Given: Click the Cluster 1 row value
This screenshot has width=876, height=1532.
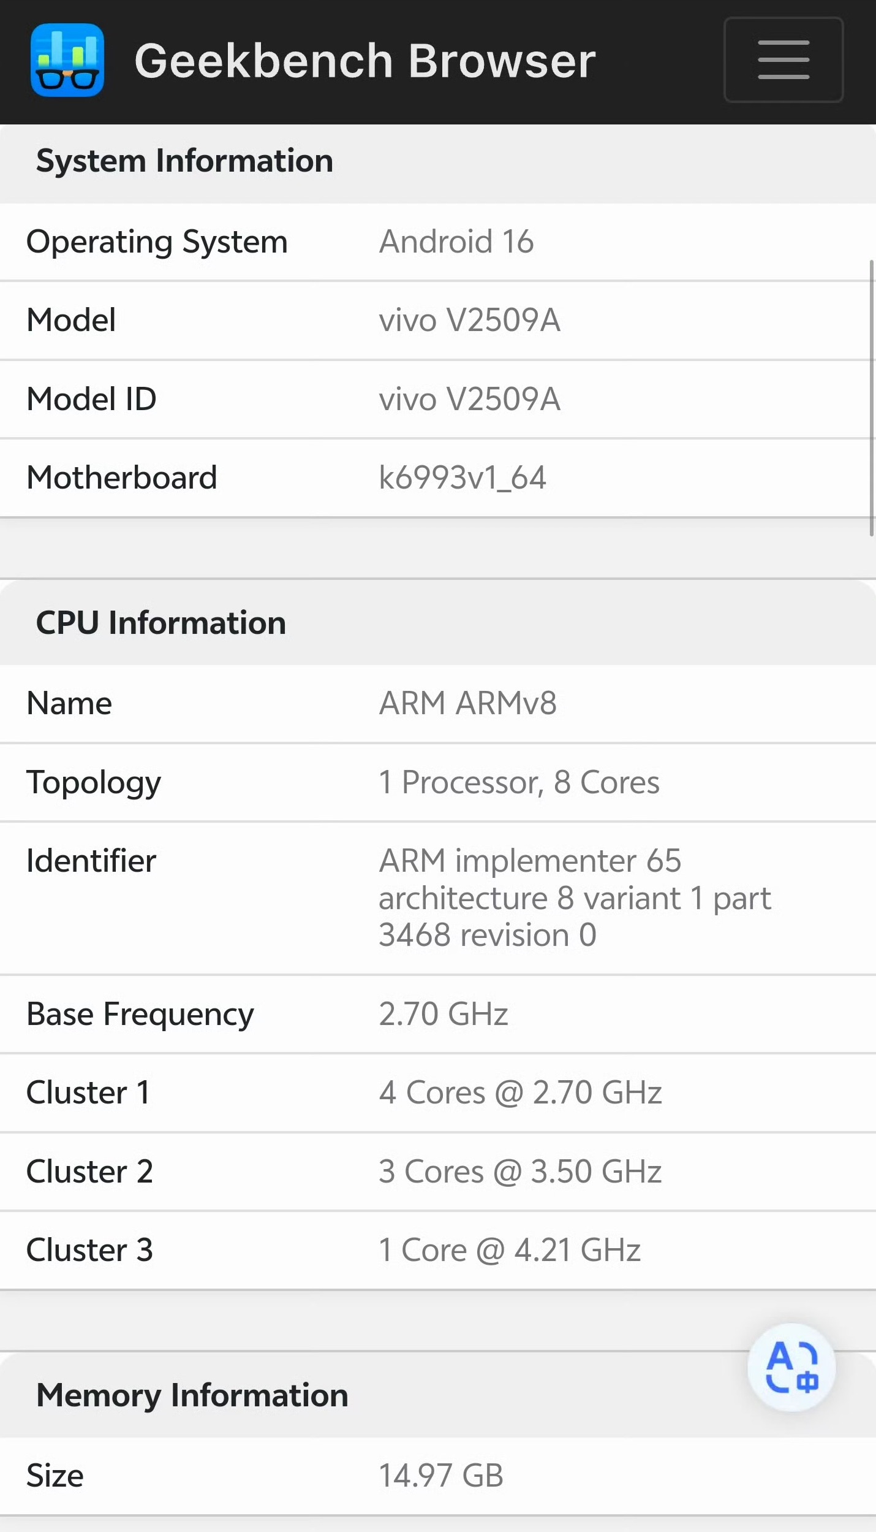Looking at the screenshot, I should pyautogui.click(x=521, y=1093).
